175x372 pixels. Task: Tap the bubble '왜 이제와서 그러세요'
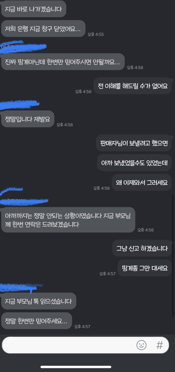click(x=142, y=182)
